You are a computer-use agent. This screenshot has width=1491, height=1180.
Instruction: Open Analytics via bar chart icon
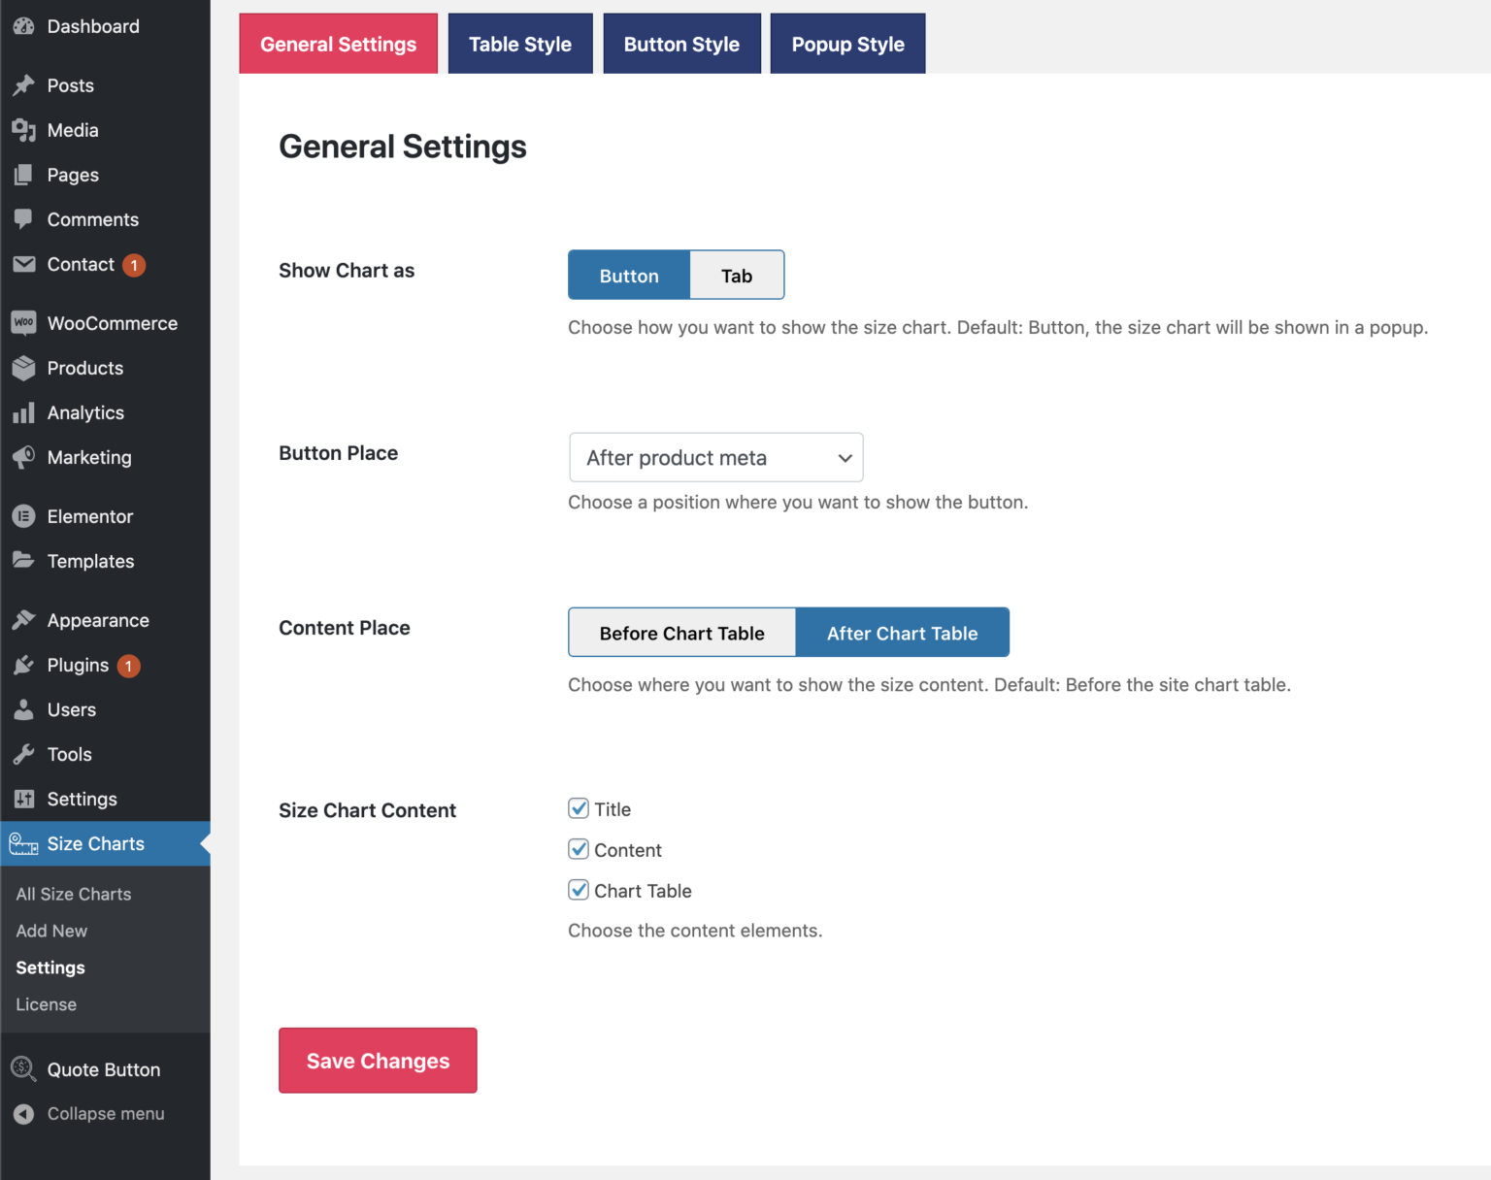(23, 413)
